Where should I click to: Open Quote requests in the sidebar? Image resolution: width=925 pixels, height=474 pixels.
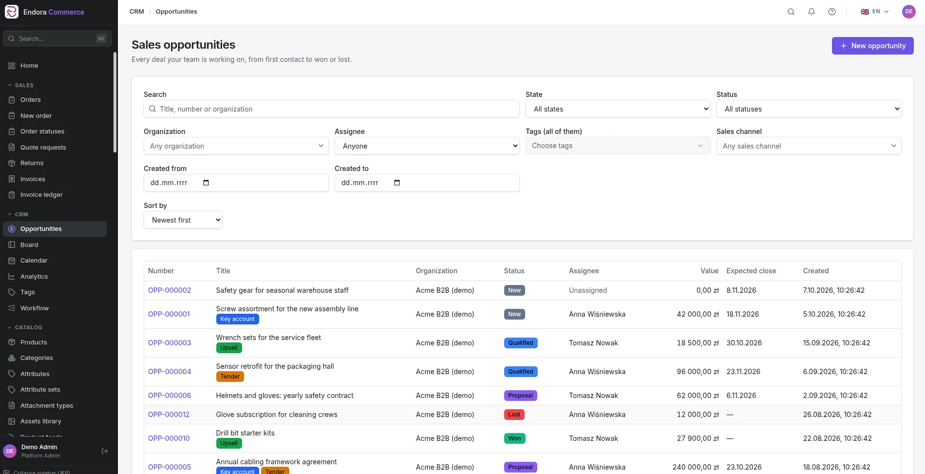[55, 148]
